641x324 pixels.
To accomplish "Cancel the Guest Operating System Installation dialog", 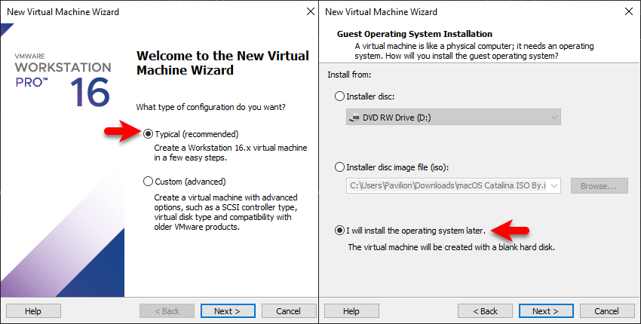I will pos(606,311).
